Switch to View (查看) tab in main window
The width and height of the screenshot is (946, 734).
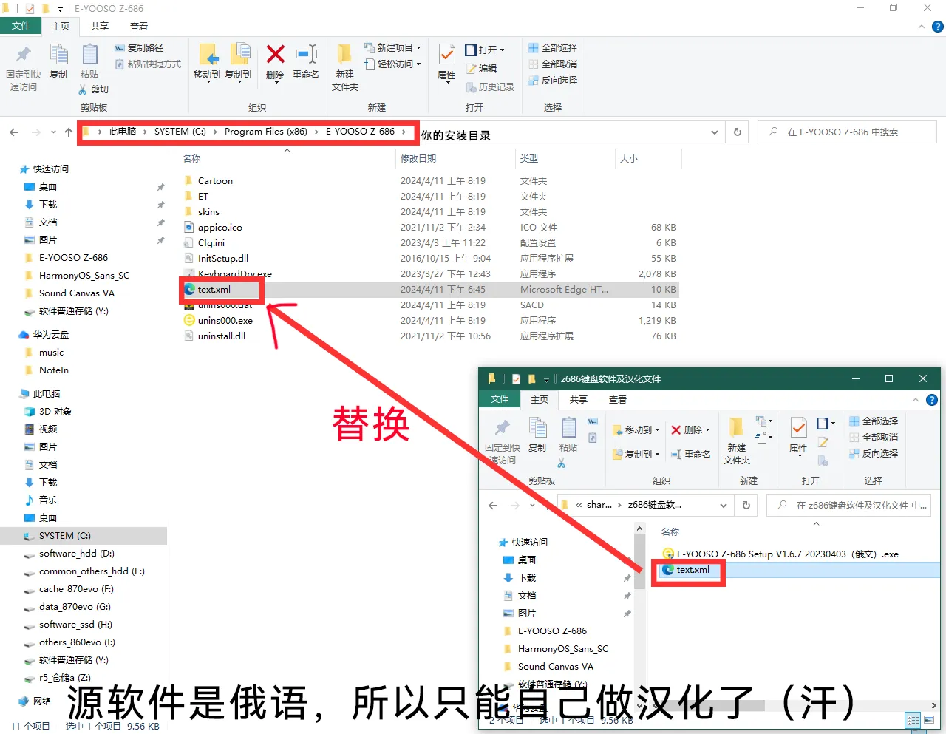[x=139, y=26]
